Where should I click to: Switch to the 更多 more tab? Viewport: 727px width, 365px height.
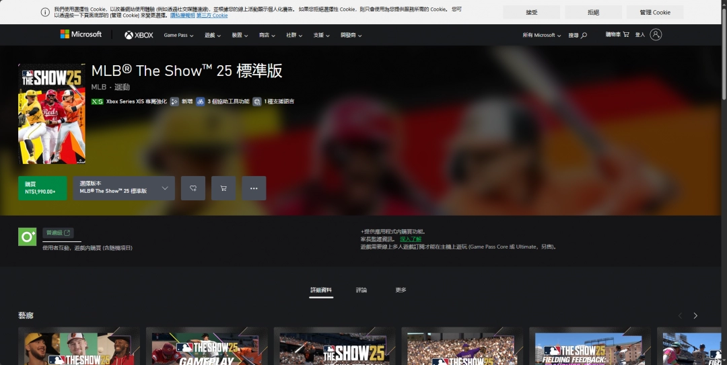(x=401, y=290)
